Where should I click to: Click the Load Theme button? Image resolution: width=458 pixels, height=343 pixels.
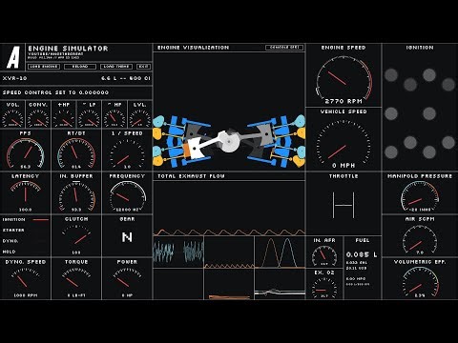[x=116, y=67]
